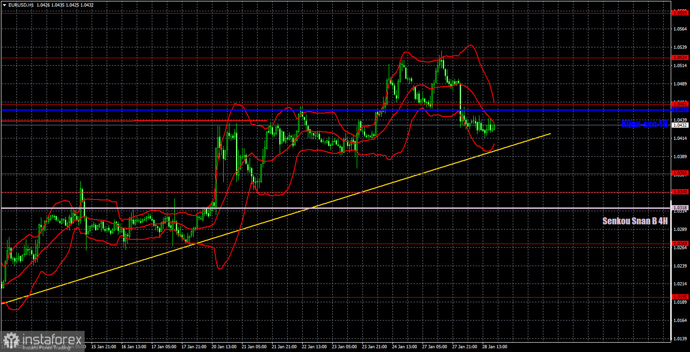
Task: Select the pink Senkou Span B horizontal line
Action: point(336,208)
